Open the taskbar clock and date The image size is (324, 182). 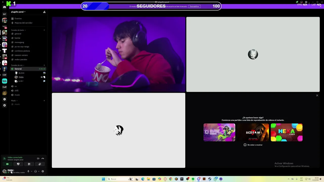pos(315,179)
